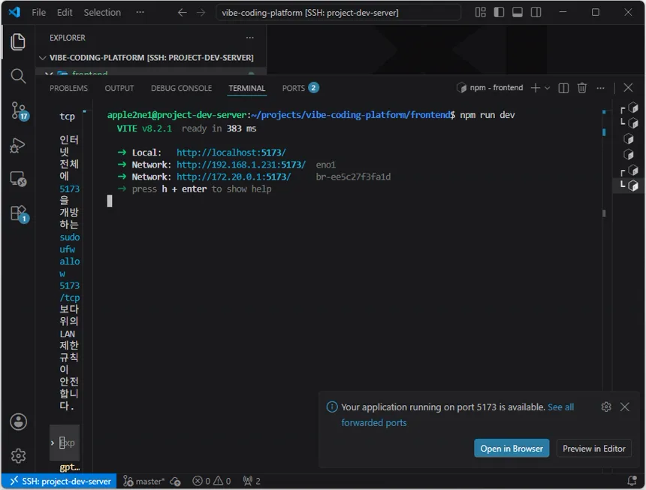Click the forwarded ports 2 status item
Screen dimensions: 646x490
pos(252,481)
